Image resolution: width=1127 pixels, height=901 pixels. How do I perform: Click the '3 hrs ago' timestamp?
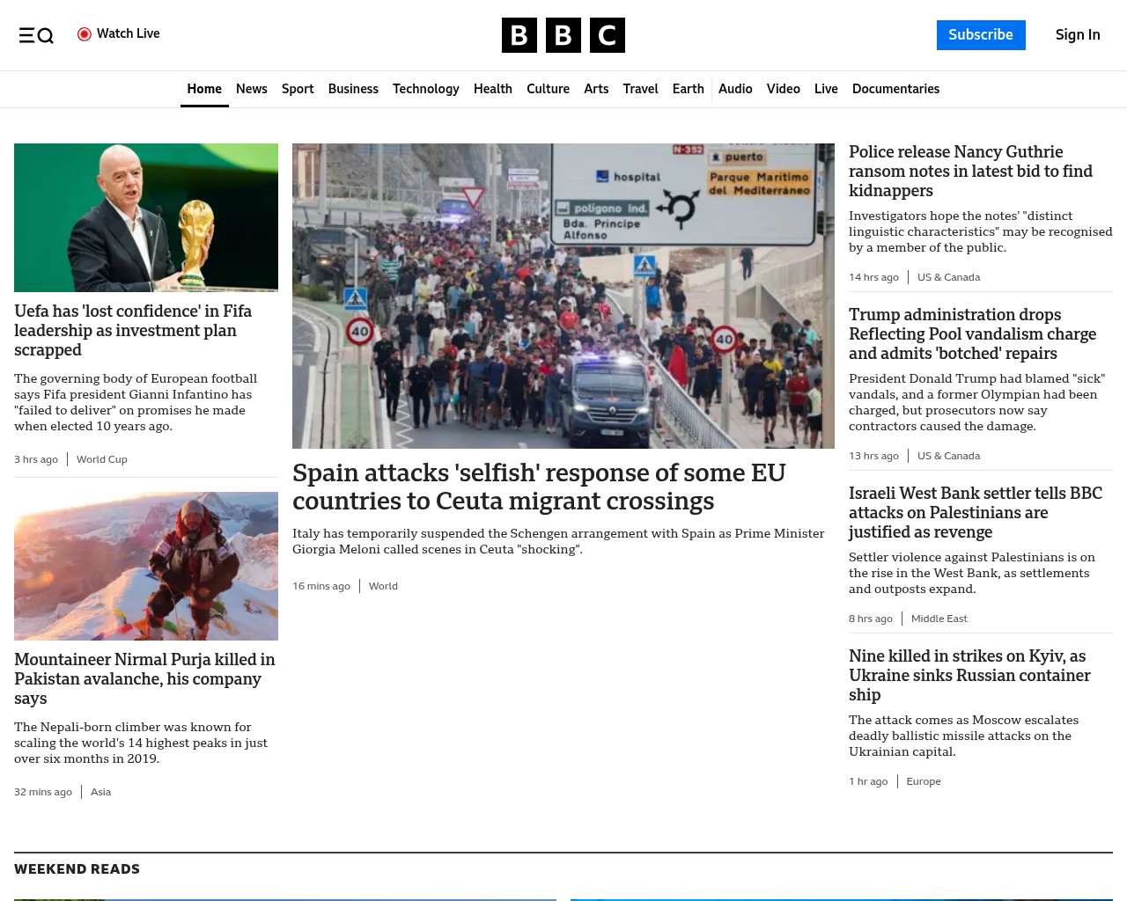point(36,459)
